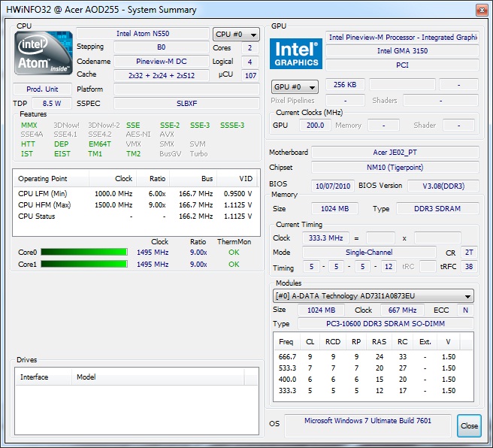The width and height of the screenshot is (493, 448).
Task: Click the NM10 (Tigerpoint) chipset field
Action: point(395,168)
